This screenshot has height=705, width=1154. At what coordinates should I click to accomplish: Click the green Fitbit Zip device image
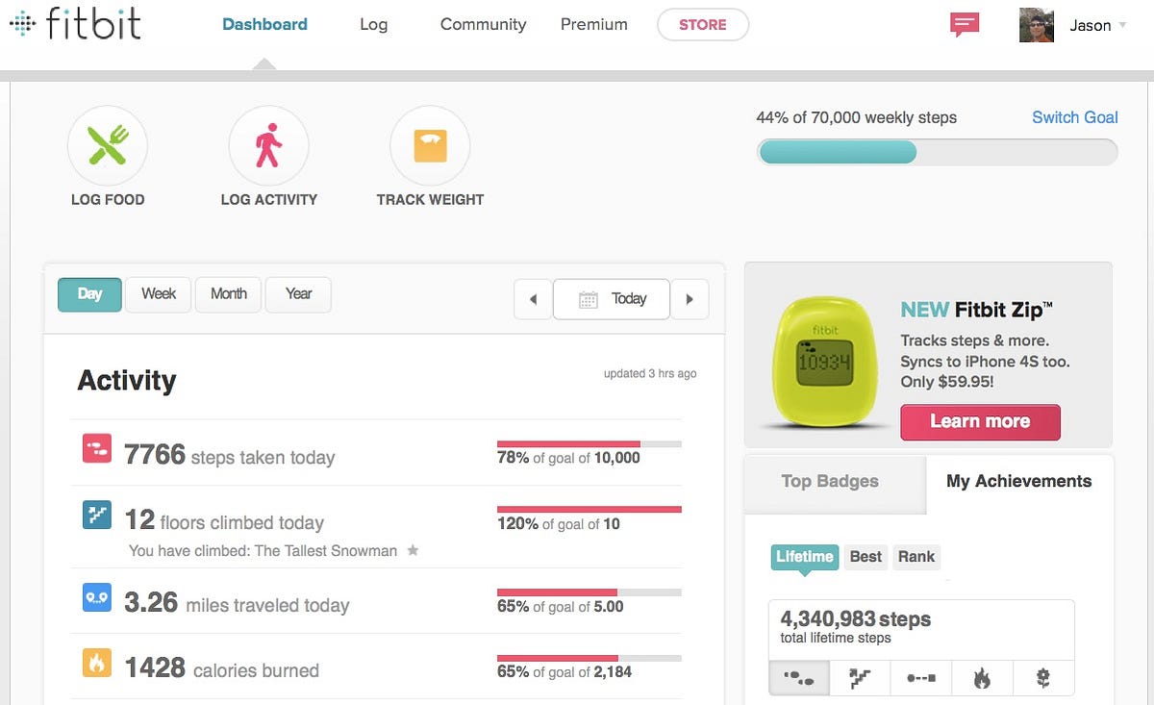[x=826, y=360]
